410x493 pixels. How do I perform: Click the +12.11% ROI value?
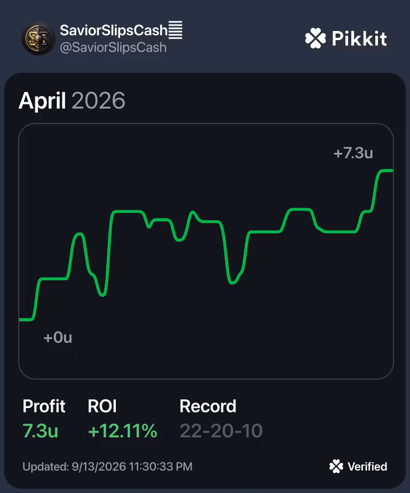pos(122,430)
